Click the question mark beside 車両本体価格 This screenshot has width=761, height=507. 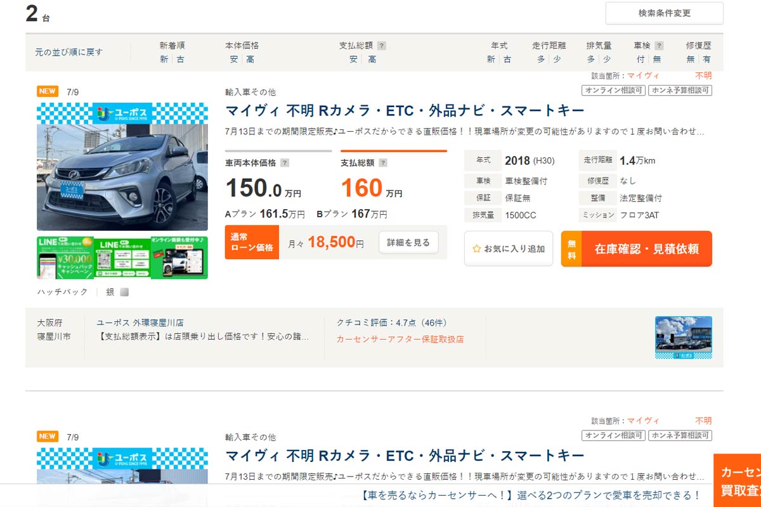285,163
